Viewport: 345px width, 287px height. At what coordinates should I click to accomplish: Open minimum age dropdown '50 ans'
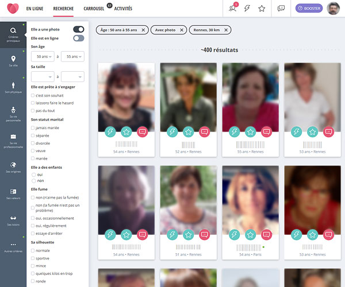[43, 56]
